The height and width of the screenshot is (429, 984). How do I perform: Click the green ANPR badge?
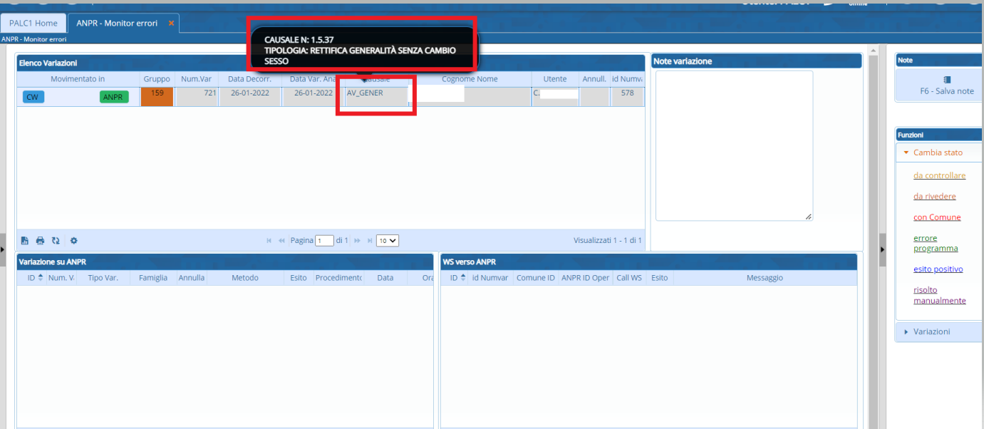pyautogui.click(x=114, y=98)
